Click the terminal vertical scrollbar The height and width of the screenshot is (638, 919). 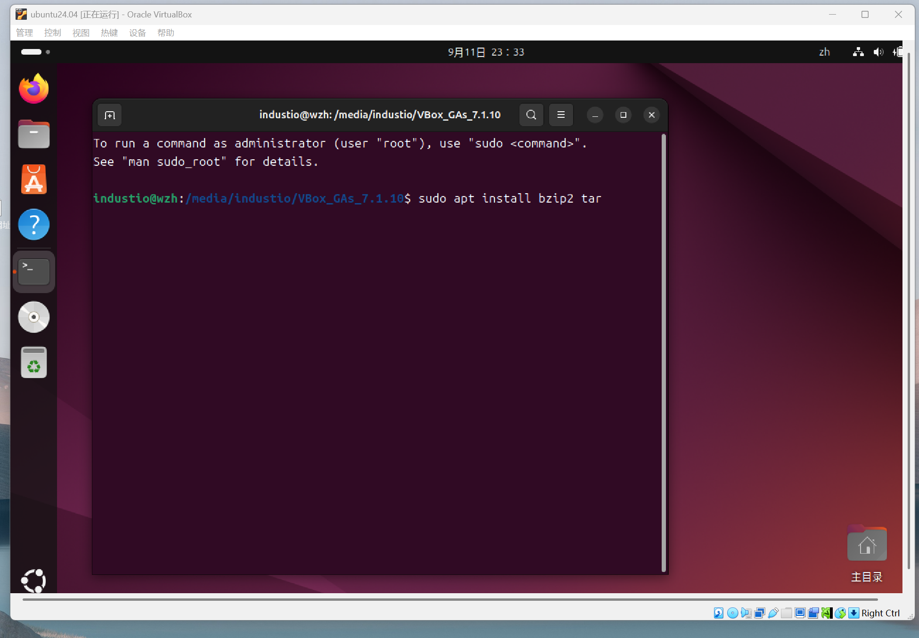pyautogui.click(x=664, y=352)
